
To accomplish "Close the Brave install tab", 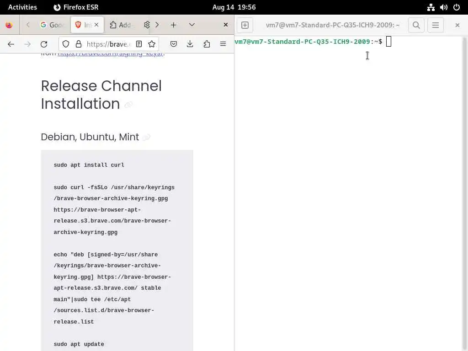I will pyautogui.click(x=96, y=25).
